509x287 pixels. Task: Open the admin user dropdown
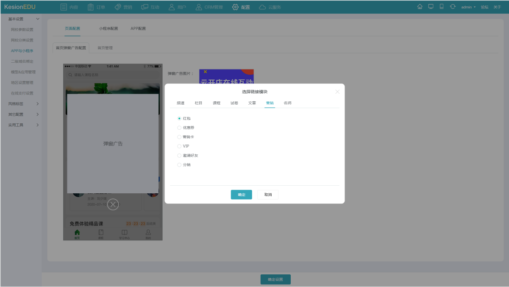point(468,7)
